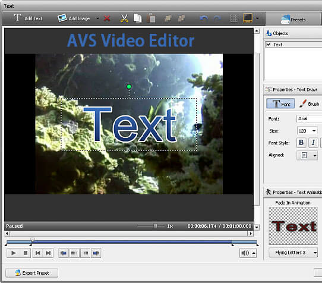Mute audio with the speaker icon
This screenshot has height=283, width=322.
245,253
